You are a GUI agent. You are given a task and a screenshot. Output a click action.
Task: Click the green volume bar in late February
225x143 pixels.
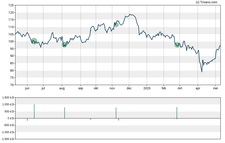pyautogui.click(x=177, y=113)
